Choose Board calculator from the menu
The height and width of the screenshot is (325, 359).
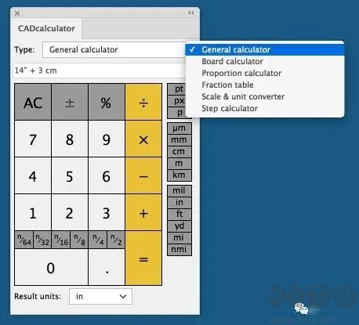tap(265, 61)
